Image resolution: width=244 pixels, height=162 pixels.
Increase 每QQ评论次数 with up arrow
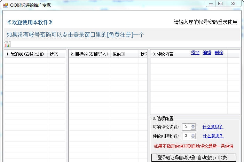pyautogui.click(x=193, y=125)
